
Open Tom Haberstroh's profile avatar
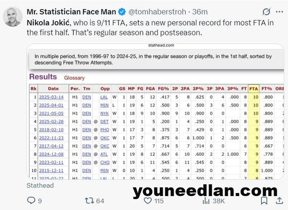[13, 17]
